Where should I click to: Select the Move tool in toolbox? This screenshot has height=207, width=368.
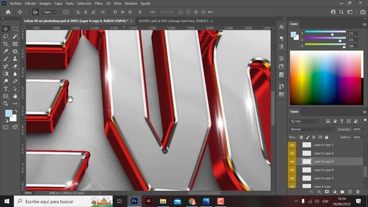click(x=6, y=29)
